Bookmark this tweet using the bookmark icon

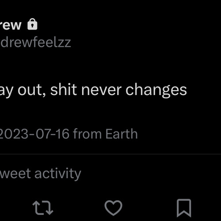pos(184,208)
